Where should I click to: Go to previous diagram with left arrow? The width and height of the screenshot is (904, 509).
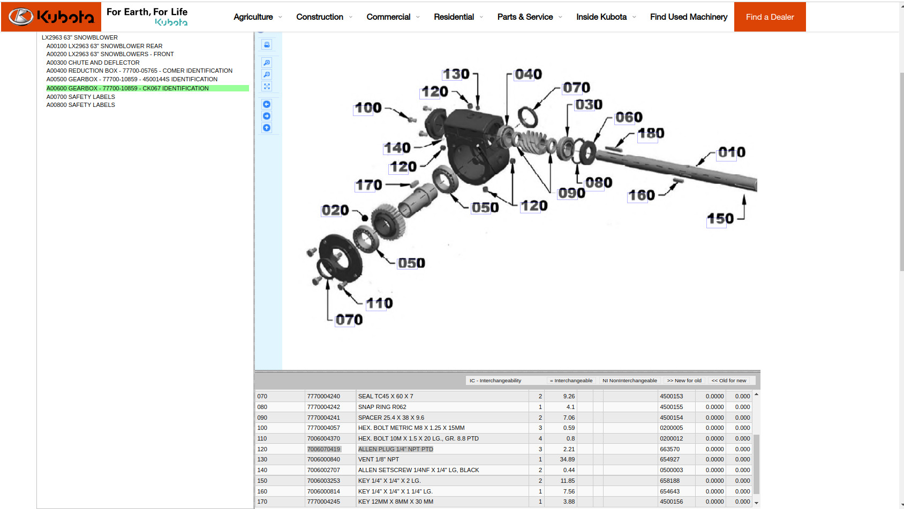[x=267, y=104]
